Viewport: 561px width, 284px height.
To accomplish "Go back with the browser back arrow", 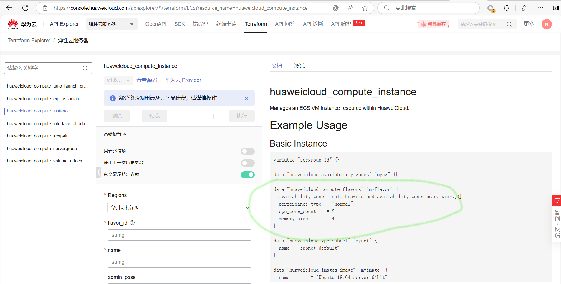I will point(9,8).
